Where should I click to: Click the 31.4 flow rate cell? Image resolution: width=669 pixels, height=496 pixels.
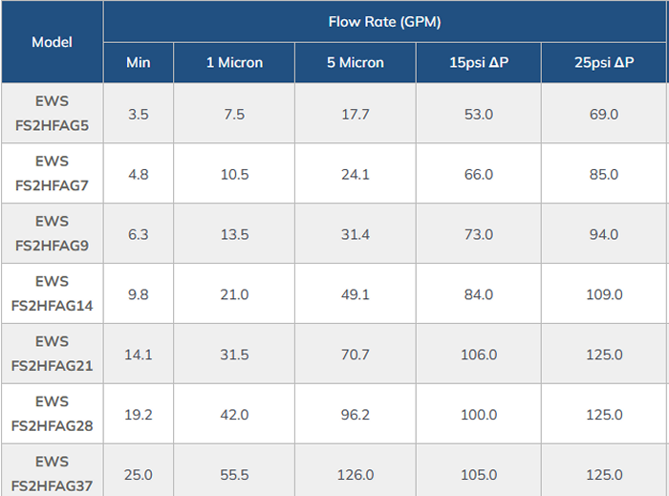[356, 234]
